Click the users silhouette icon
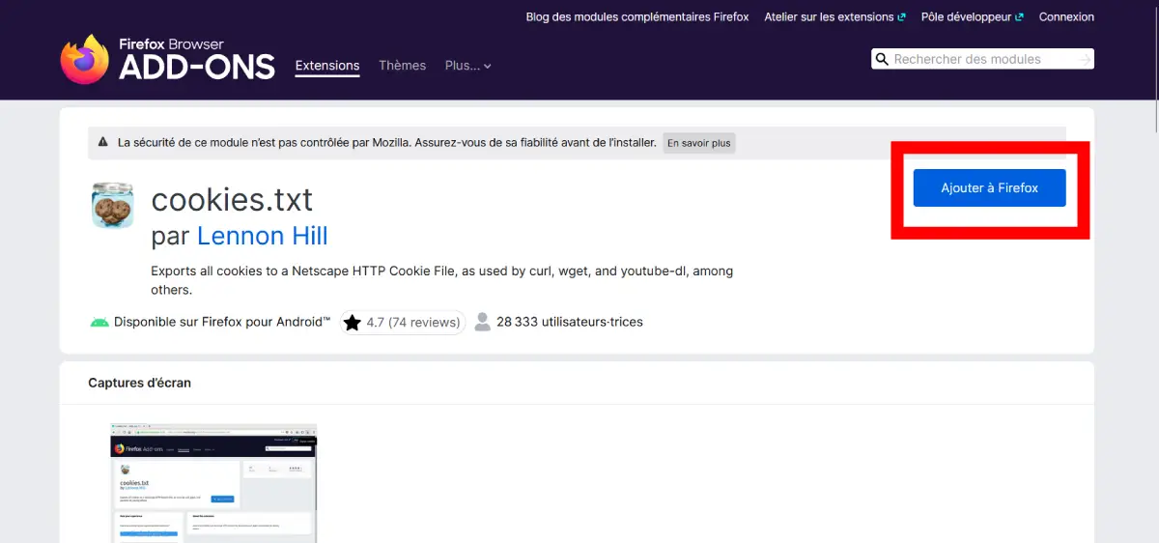The height and width of the screenshot is (543, 1159). [483, 322]
